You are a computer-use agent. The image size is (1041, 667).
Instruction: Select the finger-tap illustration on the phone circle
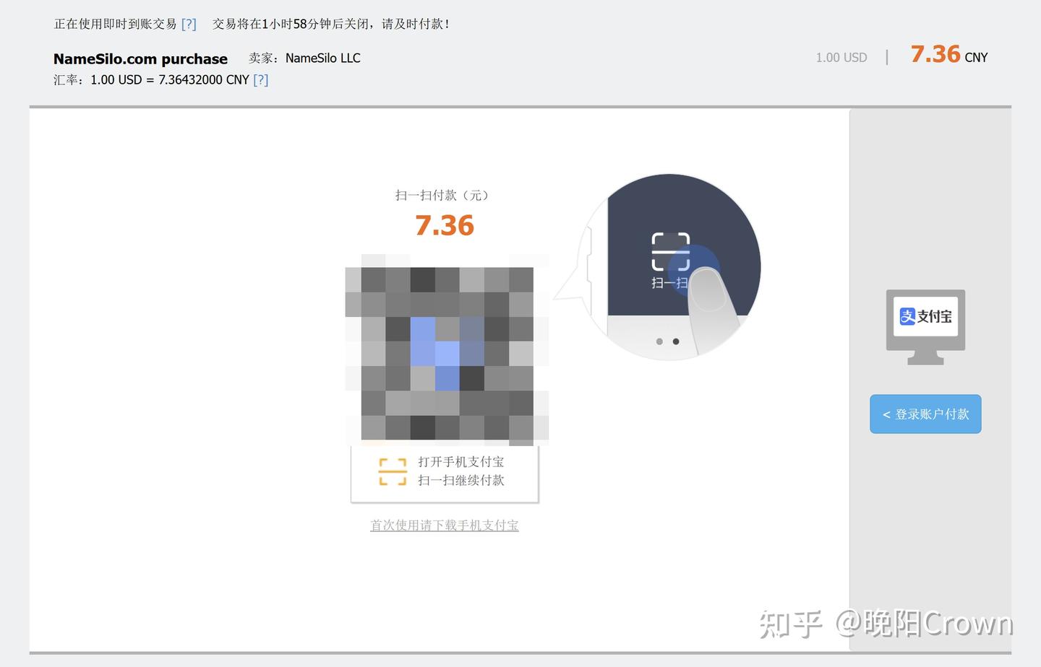point(708,303)
